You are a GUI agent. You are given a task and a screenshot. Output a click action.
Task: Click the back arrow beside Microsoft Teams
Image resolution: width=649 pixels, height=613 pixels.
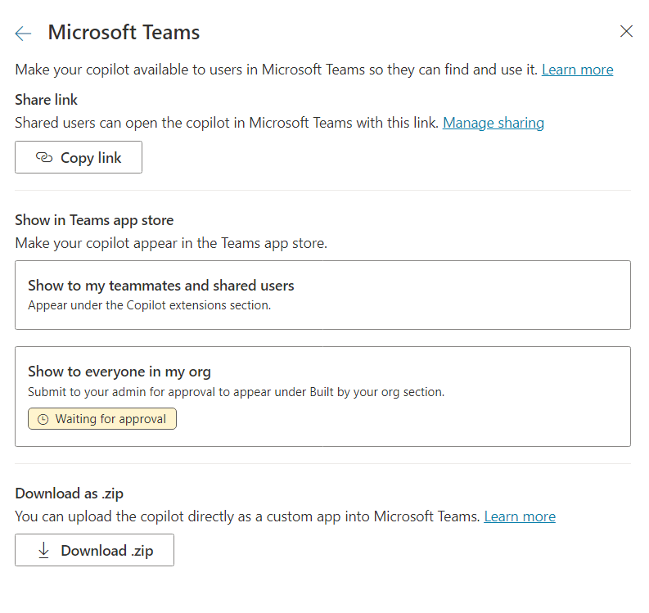(x=23, y=33)
